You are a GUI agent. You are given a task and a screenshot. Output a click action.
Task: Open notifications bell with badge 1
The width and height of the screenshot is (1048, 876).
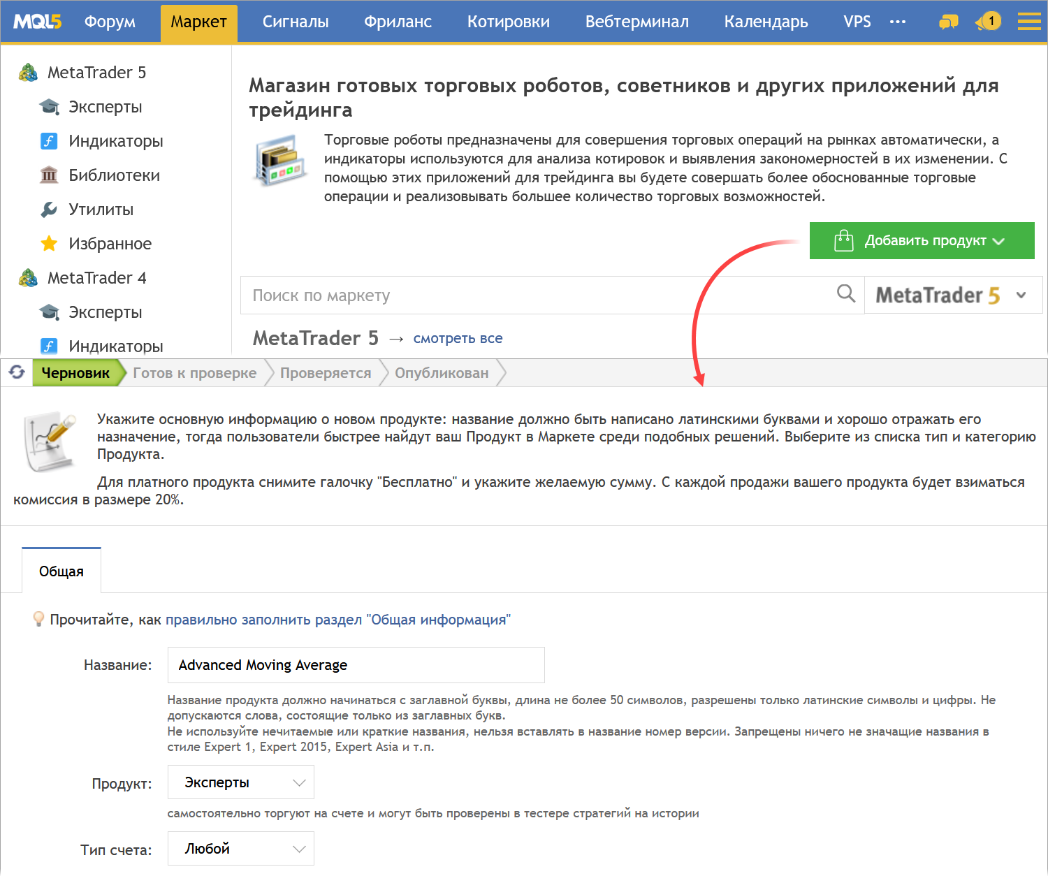click(x=988, y=22)
